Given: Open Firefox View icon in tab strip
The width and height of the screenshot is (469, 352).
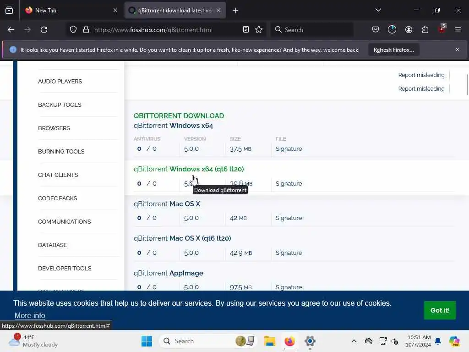Looking at the screenshot, I should tap(9, 10).
